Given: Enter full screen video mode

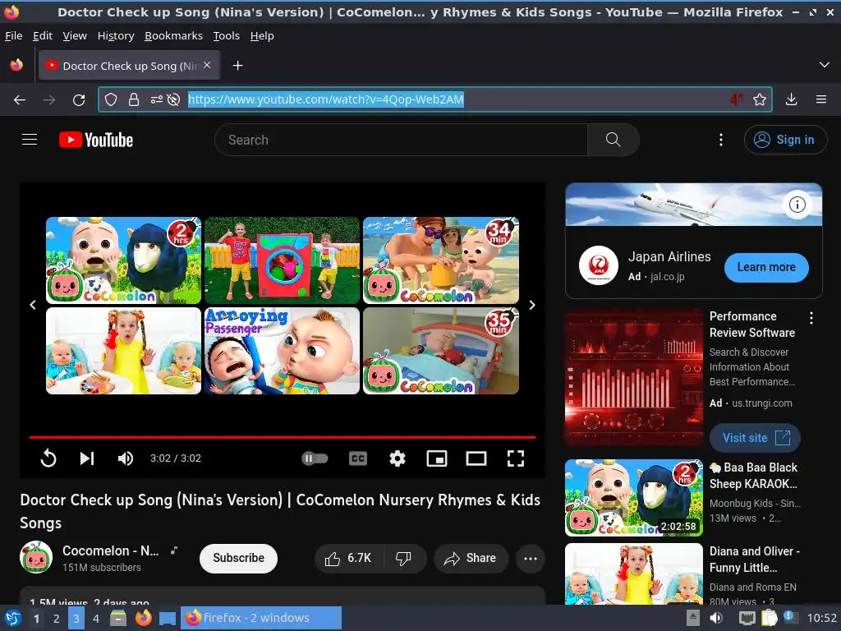Looking at the screenshot, I should point(516,458).
